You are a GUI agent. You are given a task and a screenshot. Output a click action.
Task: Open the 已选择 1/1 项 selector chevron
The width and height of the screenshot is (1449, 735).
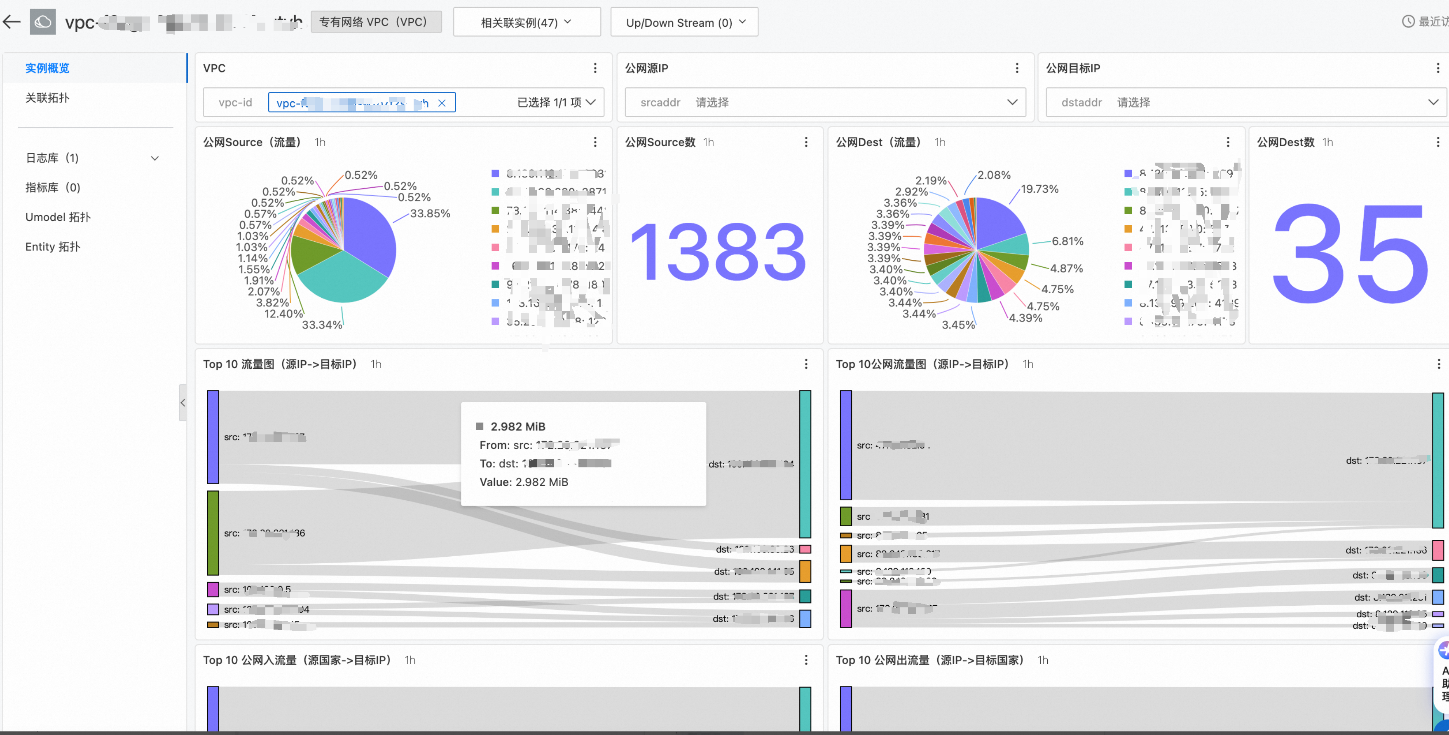[591, 103]
